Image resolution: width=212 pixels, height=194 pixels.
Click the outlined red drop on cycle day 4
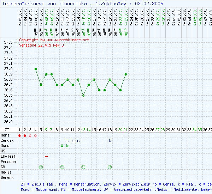click(36, 135)
